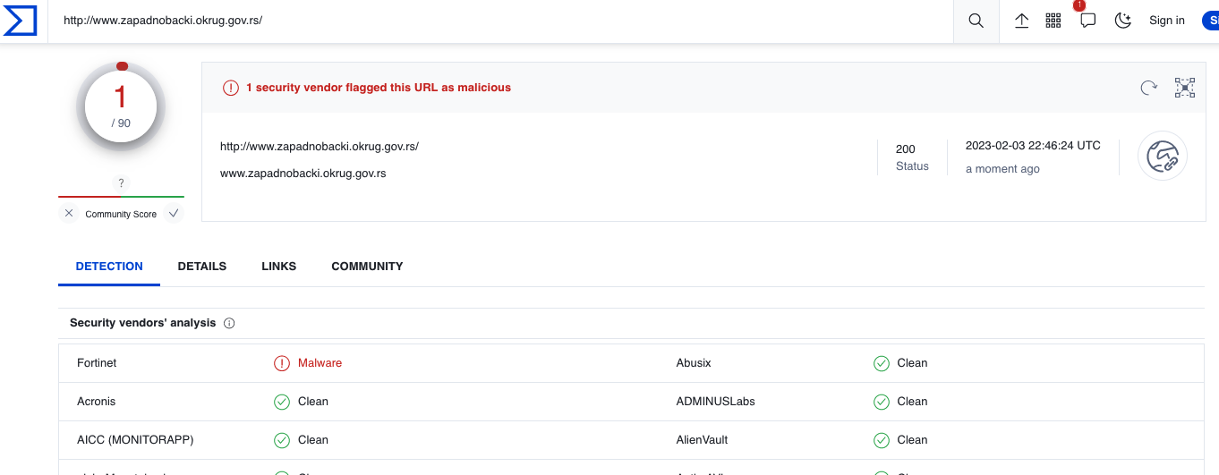Select the Acronis vendor name
The image size is (1219, 475).
pos(97,402)
